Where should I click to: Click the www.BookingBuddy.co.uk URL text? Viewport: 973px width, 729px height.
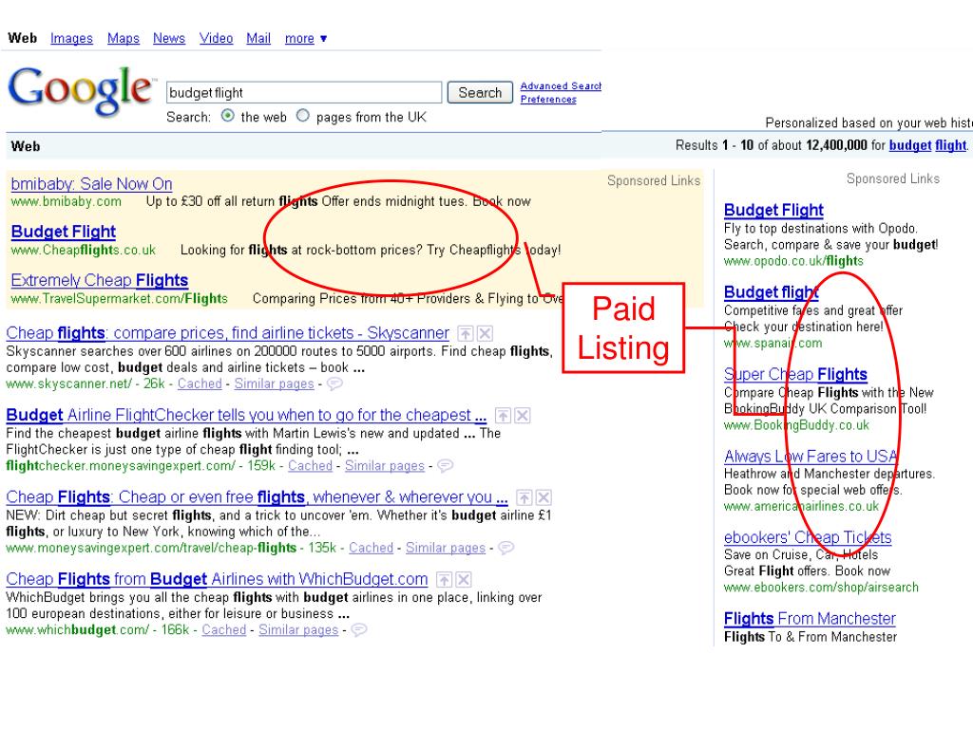(x=796, y=426)
